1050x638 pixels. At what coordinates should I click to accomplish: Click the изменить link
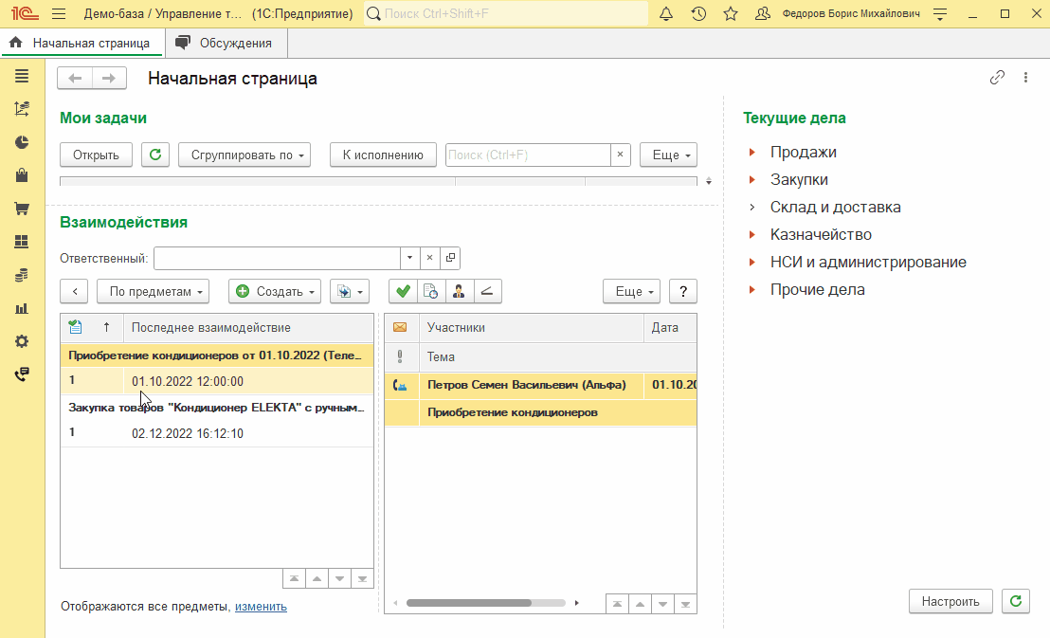261,606
